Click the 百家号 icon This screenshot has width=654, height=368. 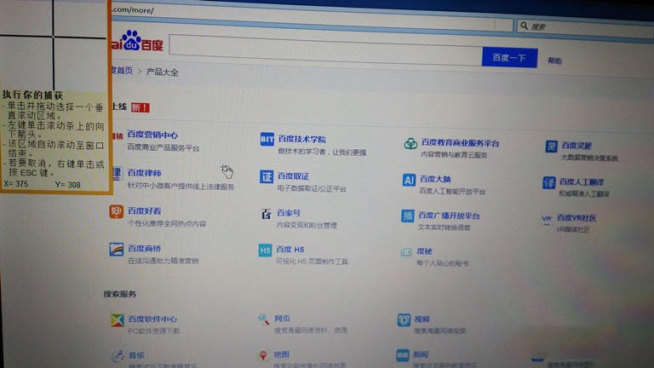[x=266, y=214]
